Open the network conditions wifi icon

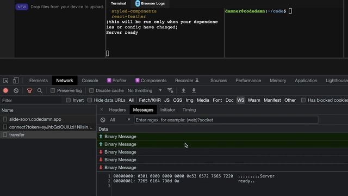[170, 90]
